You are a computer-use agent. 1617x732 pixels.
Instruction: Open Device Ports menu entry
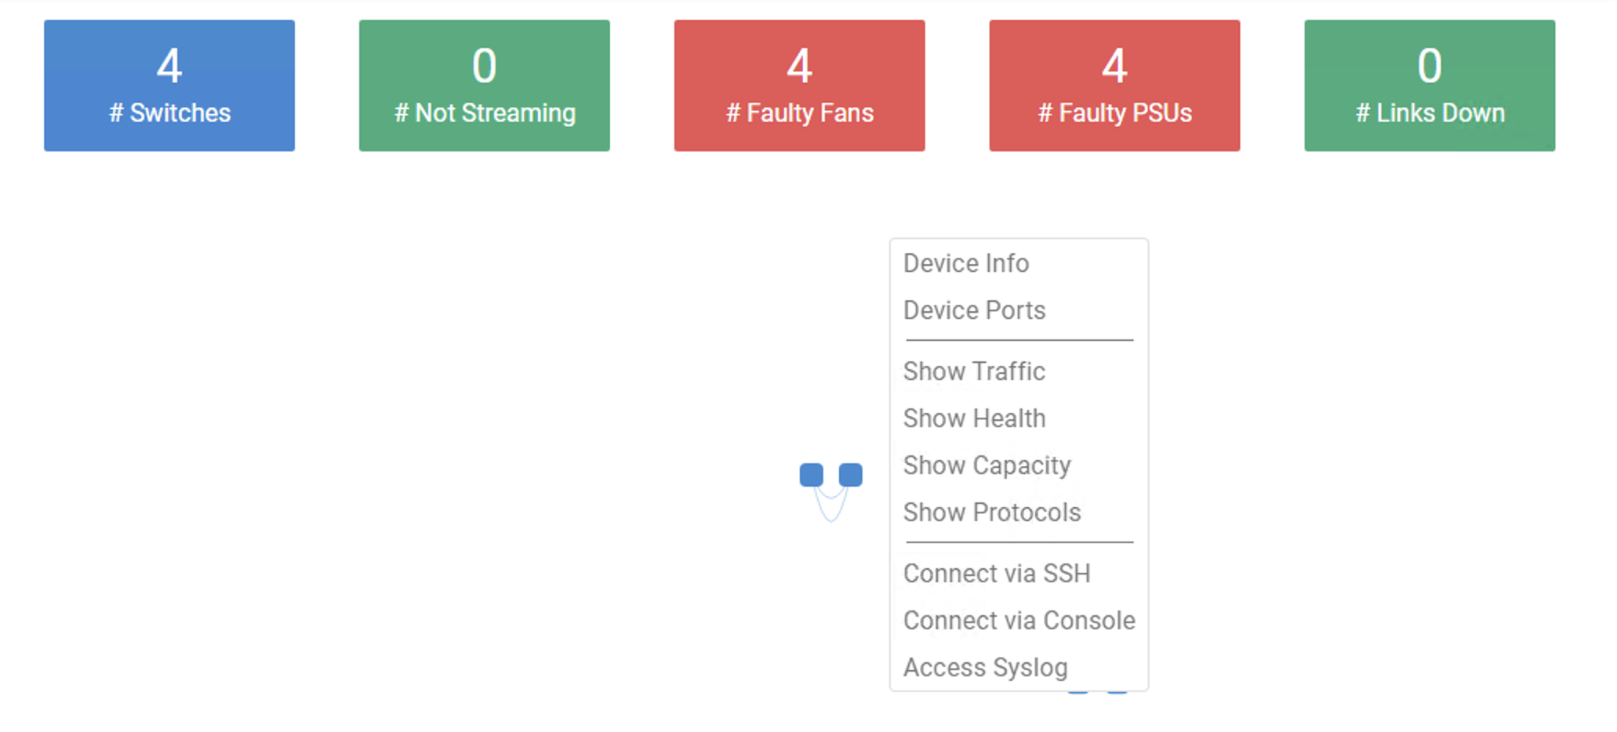974,310
